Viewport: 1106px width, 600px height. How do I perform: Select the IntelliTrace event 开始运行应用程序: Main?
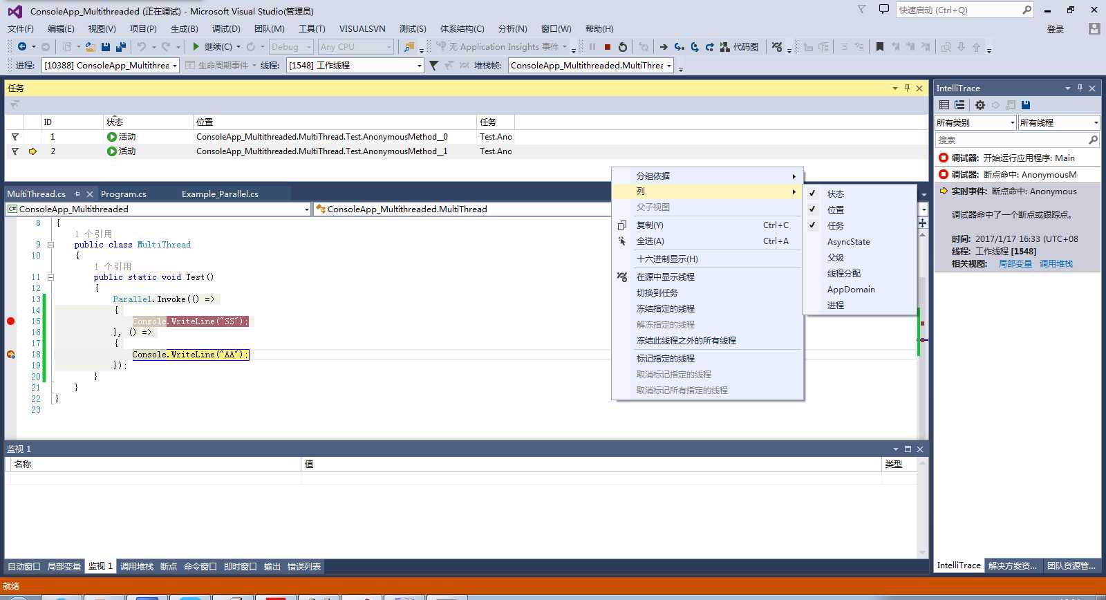tap(1017, 158)
